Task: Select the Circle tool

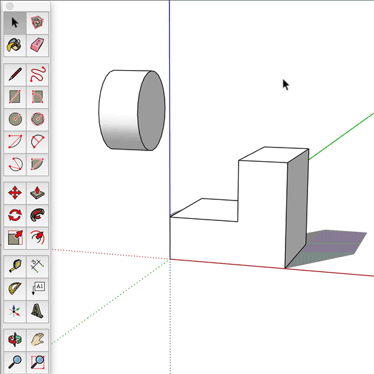Action: (x=15, y=120)
